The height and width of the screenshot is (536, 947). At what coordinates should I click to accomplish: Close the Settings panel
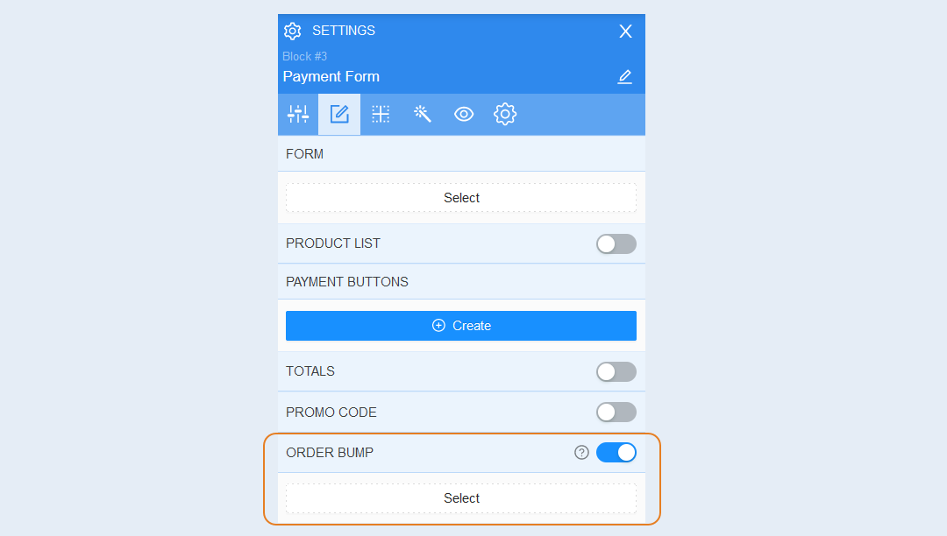[626, 32]
